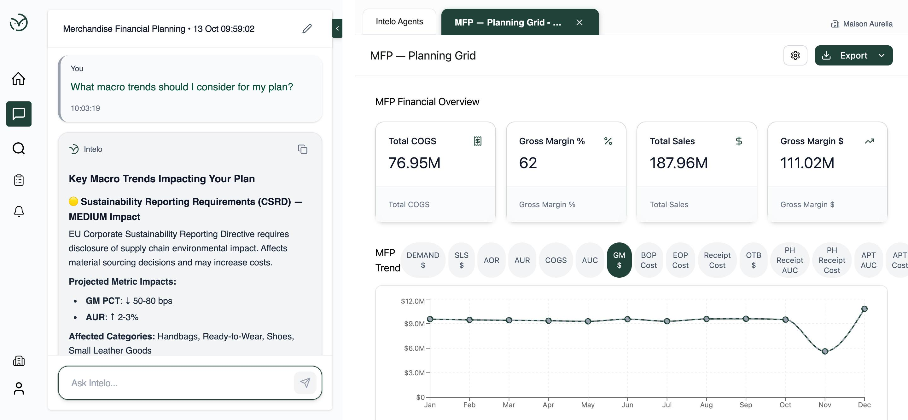
Task: Open the notifications bell icon
Action: pyautogui.click(x=19, y=211)
